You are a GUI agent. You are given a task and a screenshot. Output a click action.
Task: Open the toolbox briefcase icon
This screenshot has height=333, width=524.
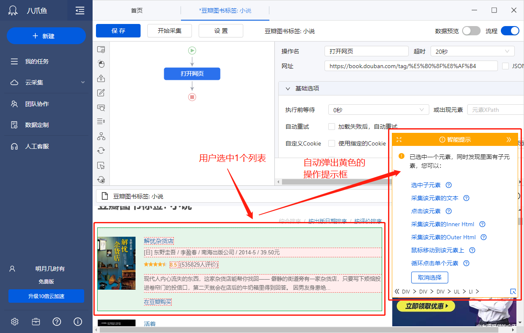click(36, 322)
